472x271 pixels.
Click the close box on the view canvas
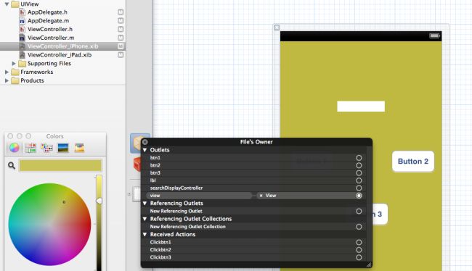277,28
